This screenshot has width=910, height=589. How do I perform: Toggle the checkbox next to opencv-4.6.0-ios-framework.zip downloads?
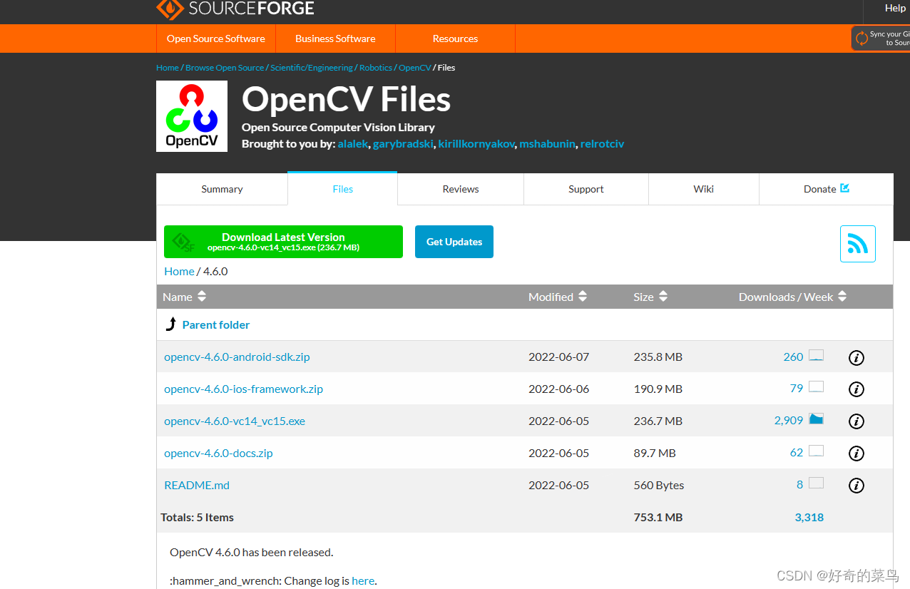[x=815, y=387]
